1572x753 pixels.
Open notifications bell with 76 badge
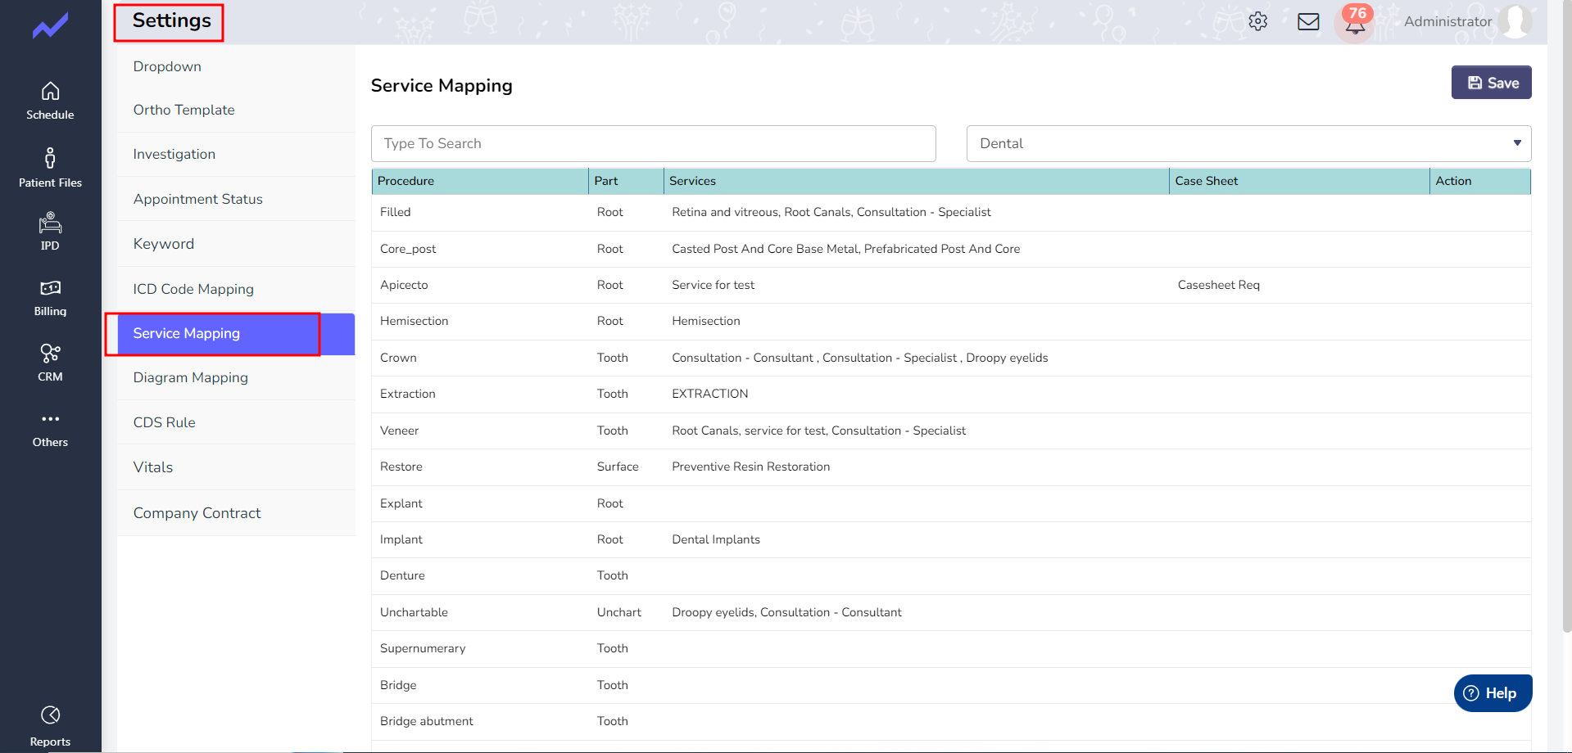pyautogui.click(x=1356, y=21)
